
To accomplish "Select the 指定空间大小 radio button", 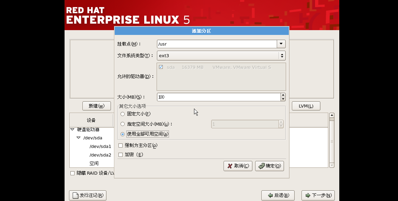I will pyautogui.click(x=123, y=124).
